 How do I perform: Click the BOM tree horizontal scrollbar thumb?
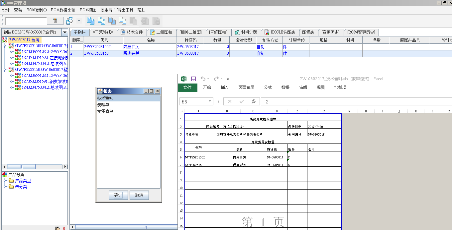[22, 167]
